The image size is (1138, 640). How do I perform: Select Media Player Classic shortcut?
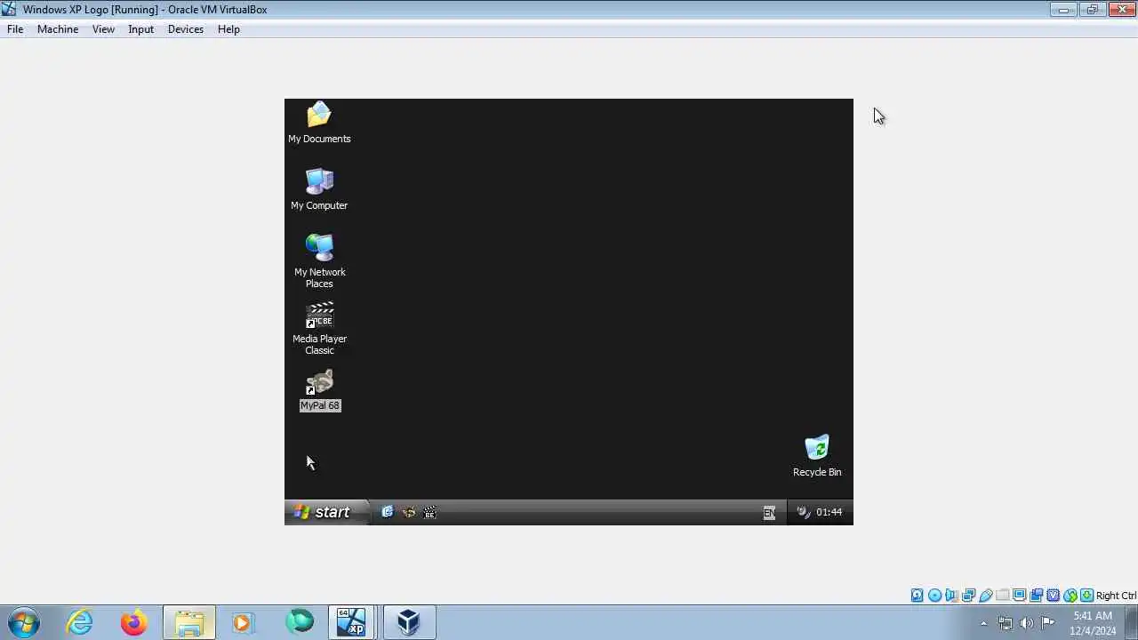(x=319, y=329)
